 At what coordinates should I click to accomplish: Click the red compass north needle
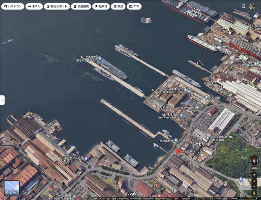pos(254,159)
